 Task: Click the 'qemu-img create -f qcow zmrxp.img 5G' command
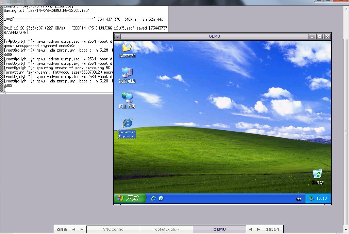73,68
